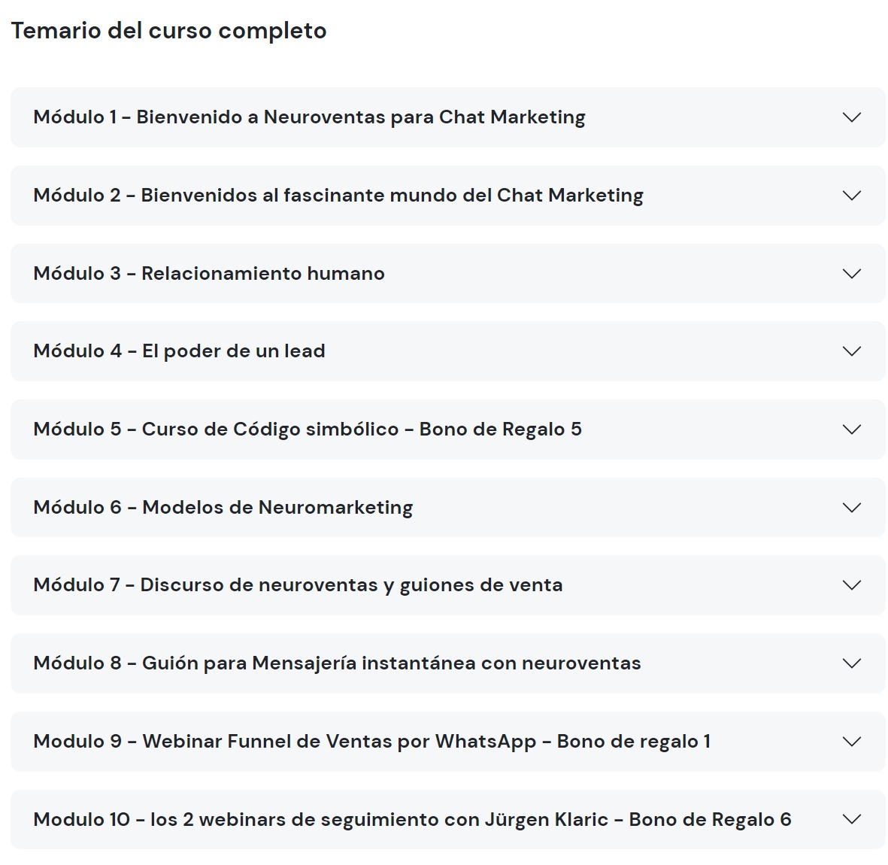Expand Módulo 1 using its chevron arrow
Viewport: 888px width, 865px height.
point(851,117)
